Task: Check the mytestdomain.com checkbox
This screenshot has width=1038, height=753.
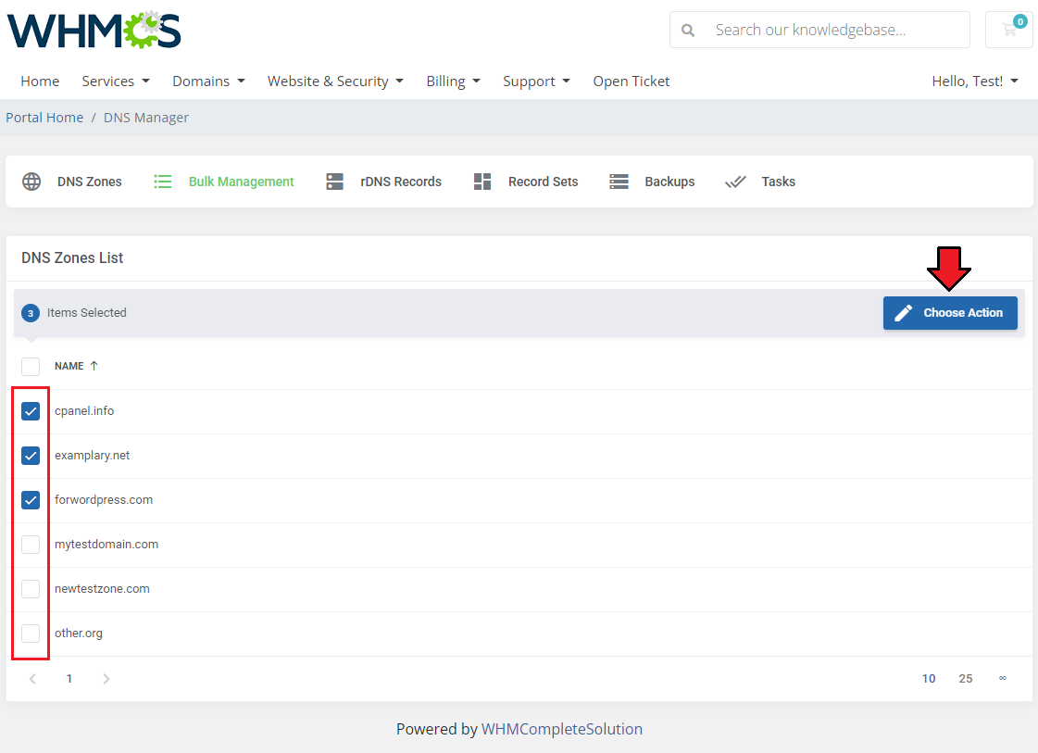Action: click(x=31, y=545)
